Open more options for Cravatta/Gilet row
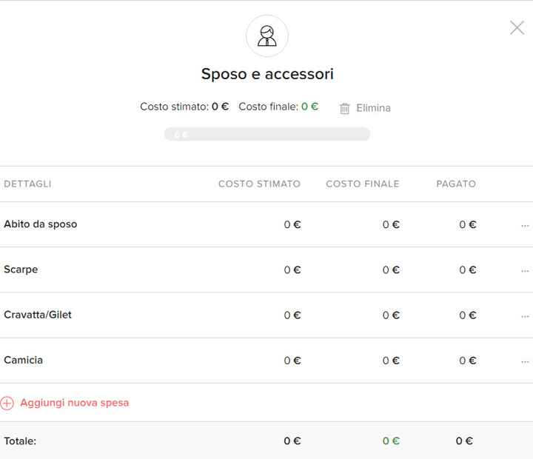The height and width of the screenshot is (459, 533). click(525, 316)
